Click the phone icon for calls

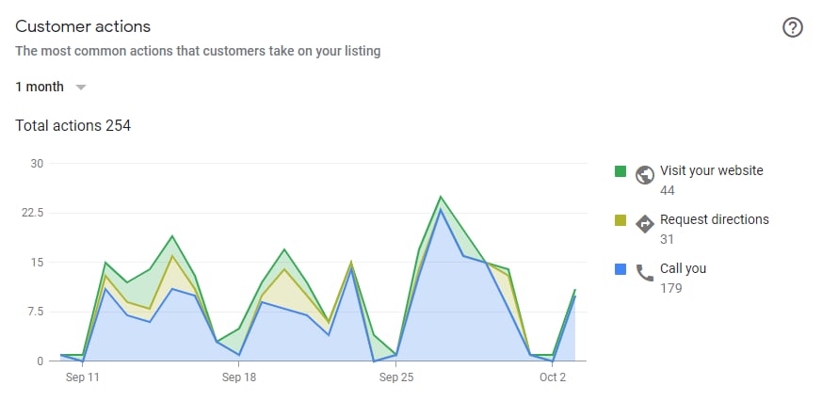(x=645, y=273)
